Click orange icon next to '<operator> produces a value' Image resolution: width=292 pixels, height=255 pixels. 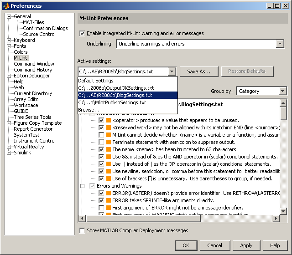[109, 120]
